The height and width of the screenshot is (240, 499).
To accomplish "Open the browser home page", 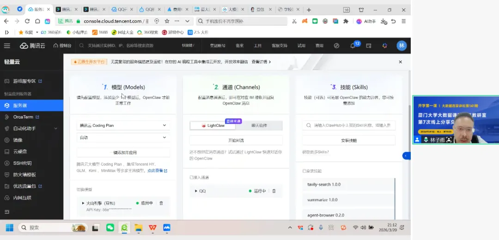I will [37, 21].
